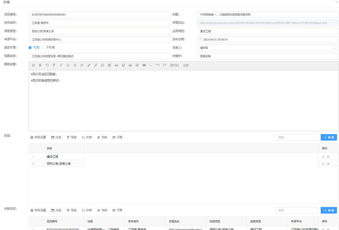
Task: Open 字段设置 in the 关联项目 toolbar
Action: 38,210
